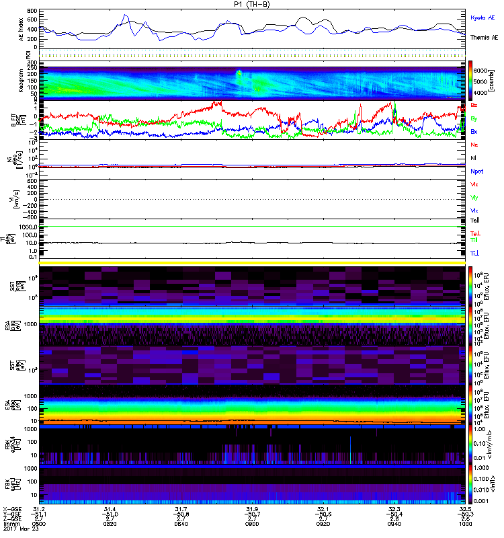504x538 pixels.
Task: Click the FBK scm1 [Hz] axis title
Action: (13, 482)
